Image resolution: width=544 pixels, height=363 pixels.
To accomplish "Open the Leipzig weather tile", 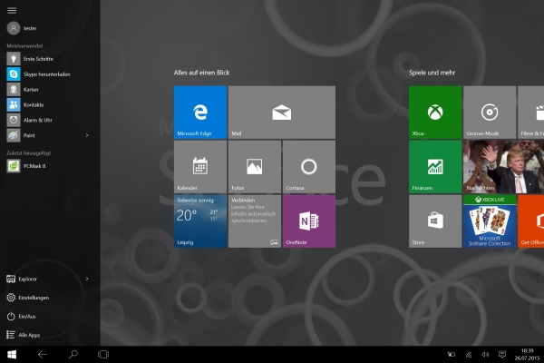I will pos(200,221).
